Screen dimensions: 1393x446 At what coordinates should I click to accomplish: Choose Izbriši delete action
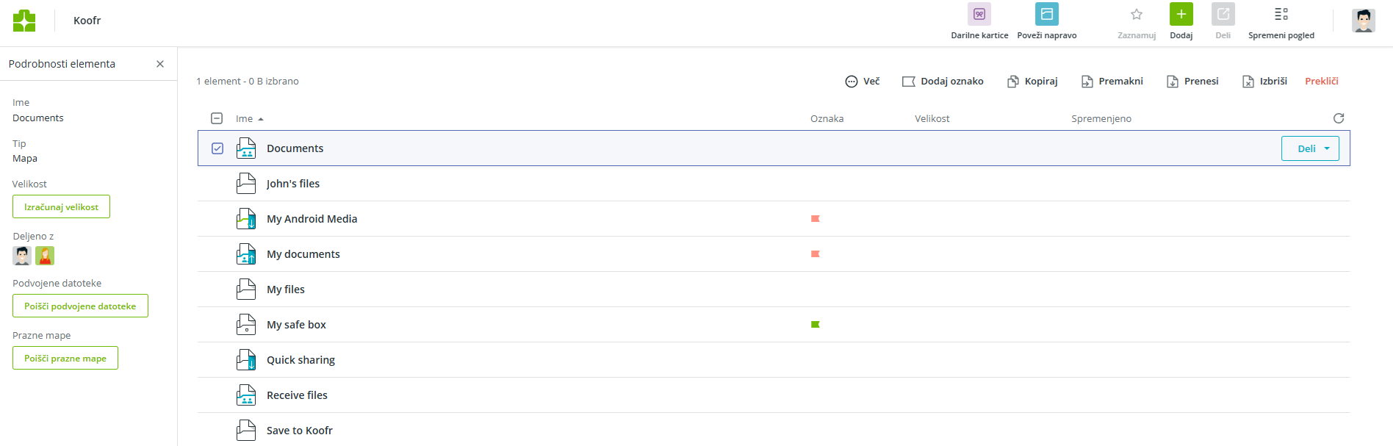[1264, 82]
